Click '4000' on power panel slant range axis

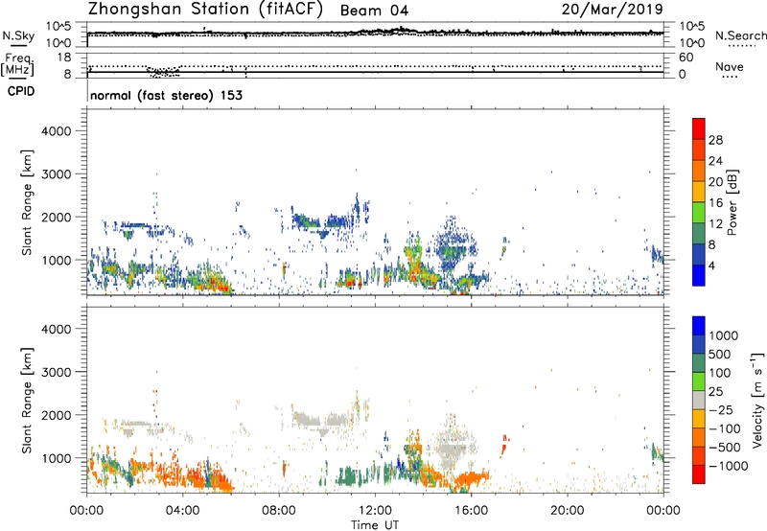point(56,131)
